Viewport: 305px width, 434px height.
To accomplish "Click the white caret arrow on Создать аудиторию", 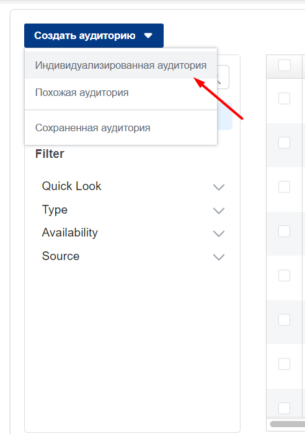I will pos(149,36).
